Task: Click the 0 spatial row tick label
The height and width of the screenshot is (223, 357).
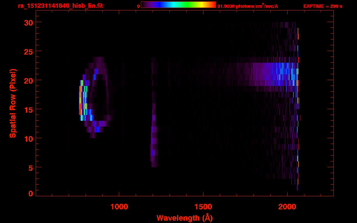Action: click(x=31, y=194)
